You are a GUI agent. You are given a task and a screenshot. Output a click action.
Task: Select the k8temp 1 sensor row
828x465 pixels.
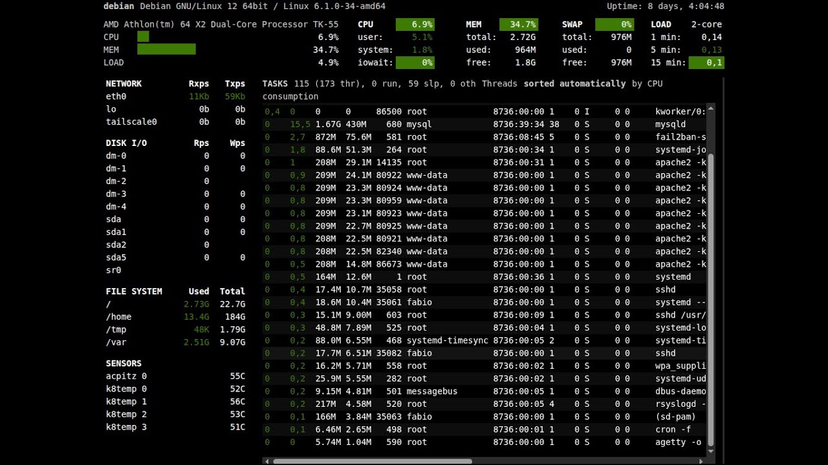[x=175, y=402]
